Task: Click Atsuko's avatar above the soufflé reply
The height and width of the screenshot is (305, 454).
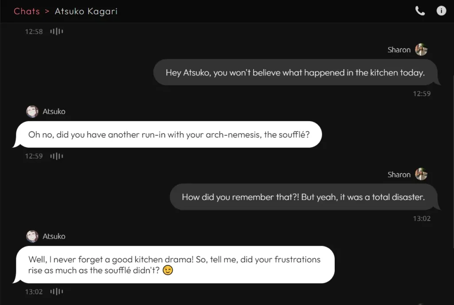Action: point(32,111)
